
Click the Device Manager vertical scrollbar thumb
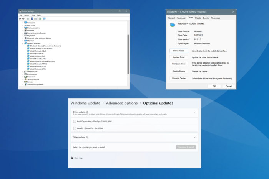tap(128, 54)
